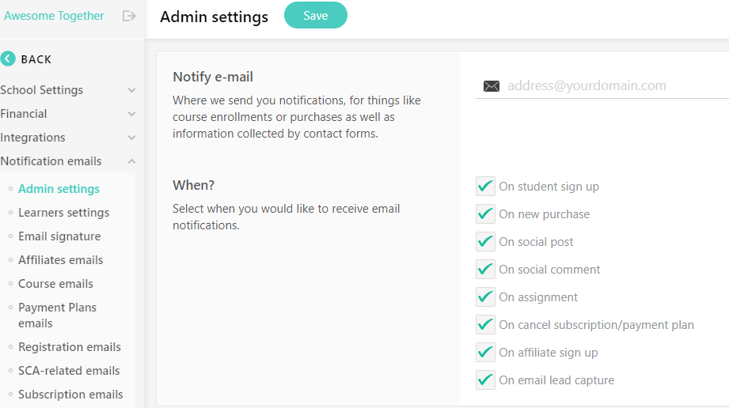Collapse the Notification emails section
Screen dimensions: 729x408
tap(67, 161)
